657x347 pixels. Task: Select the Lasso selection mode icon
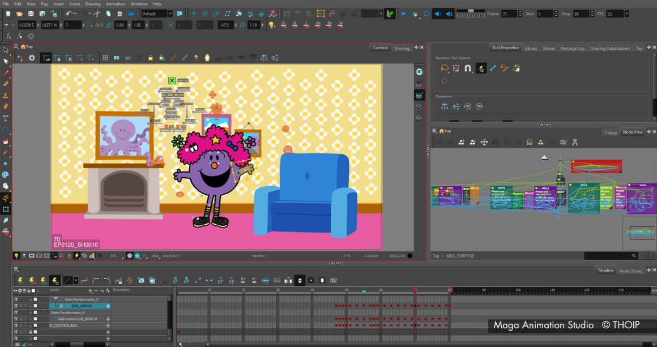pos(445,68)
